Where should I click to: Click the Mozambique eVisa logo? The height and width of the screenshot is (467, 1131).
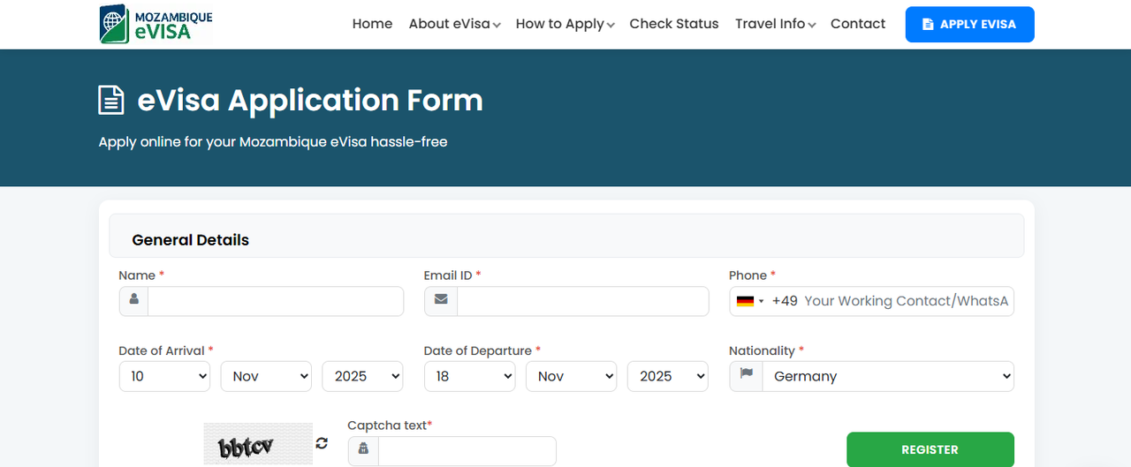point(156,24)
